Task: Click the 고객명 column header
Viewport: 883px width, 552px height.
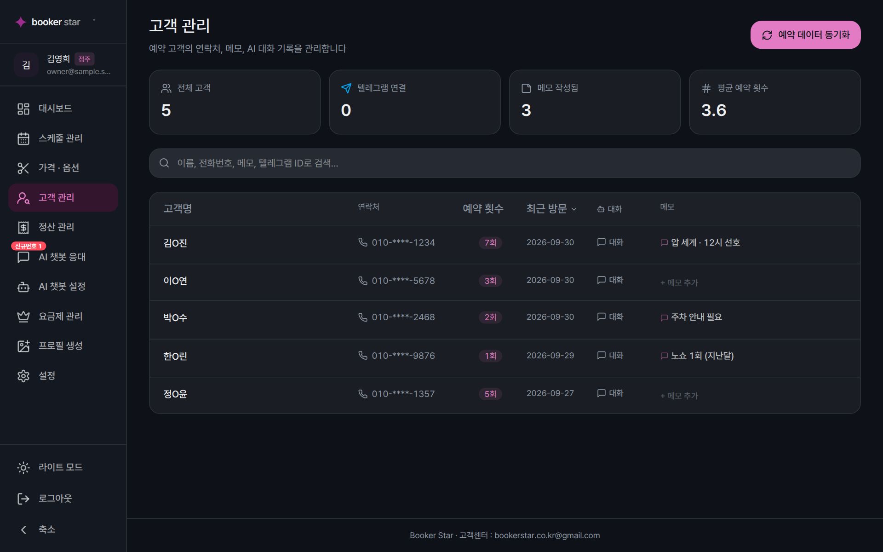Action: 178,209
